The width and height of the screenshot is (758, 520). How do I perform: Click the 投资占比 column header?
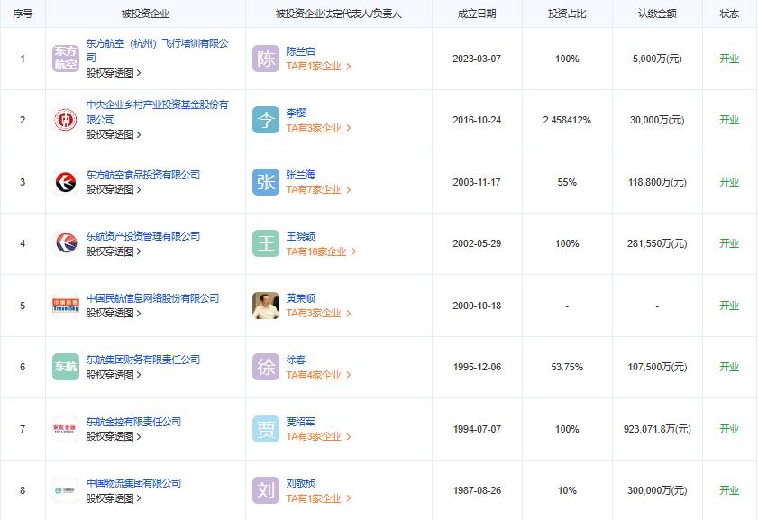click(567, 14)
